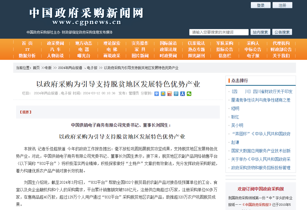The width and height of the screenshot is (307, 210).
Task: Open 2024年两会报道 breadcrumb link
Action: tap(70, 68)
